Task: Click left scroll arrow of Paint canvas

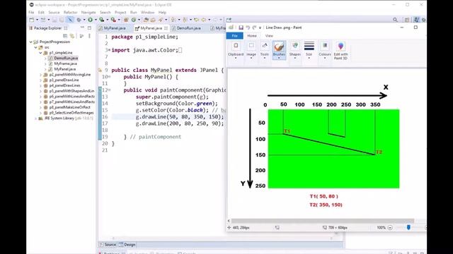Action: pos(229,221)
